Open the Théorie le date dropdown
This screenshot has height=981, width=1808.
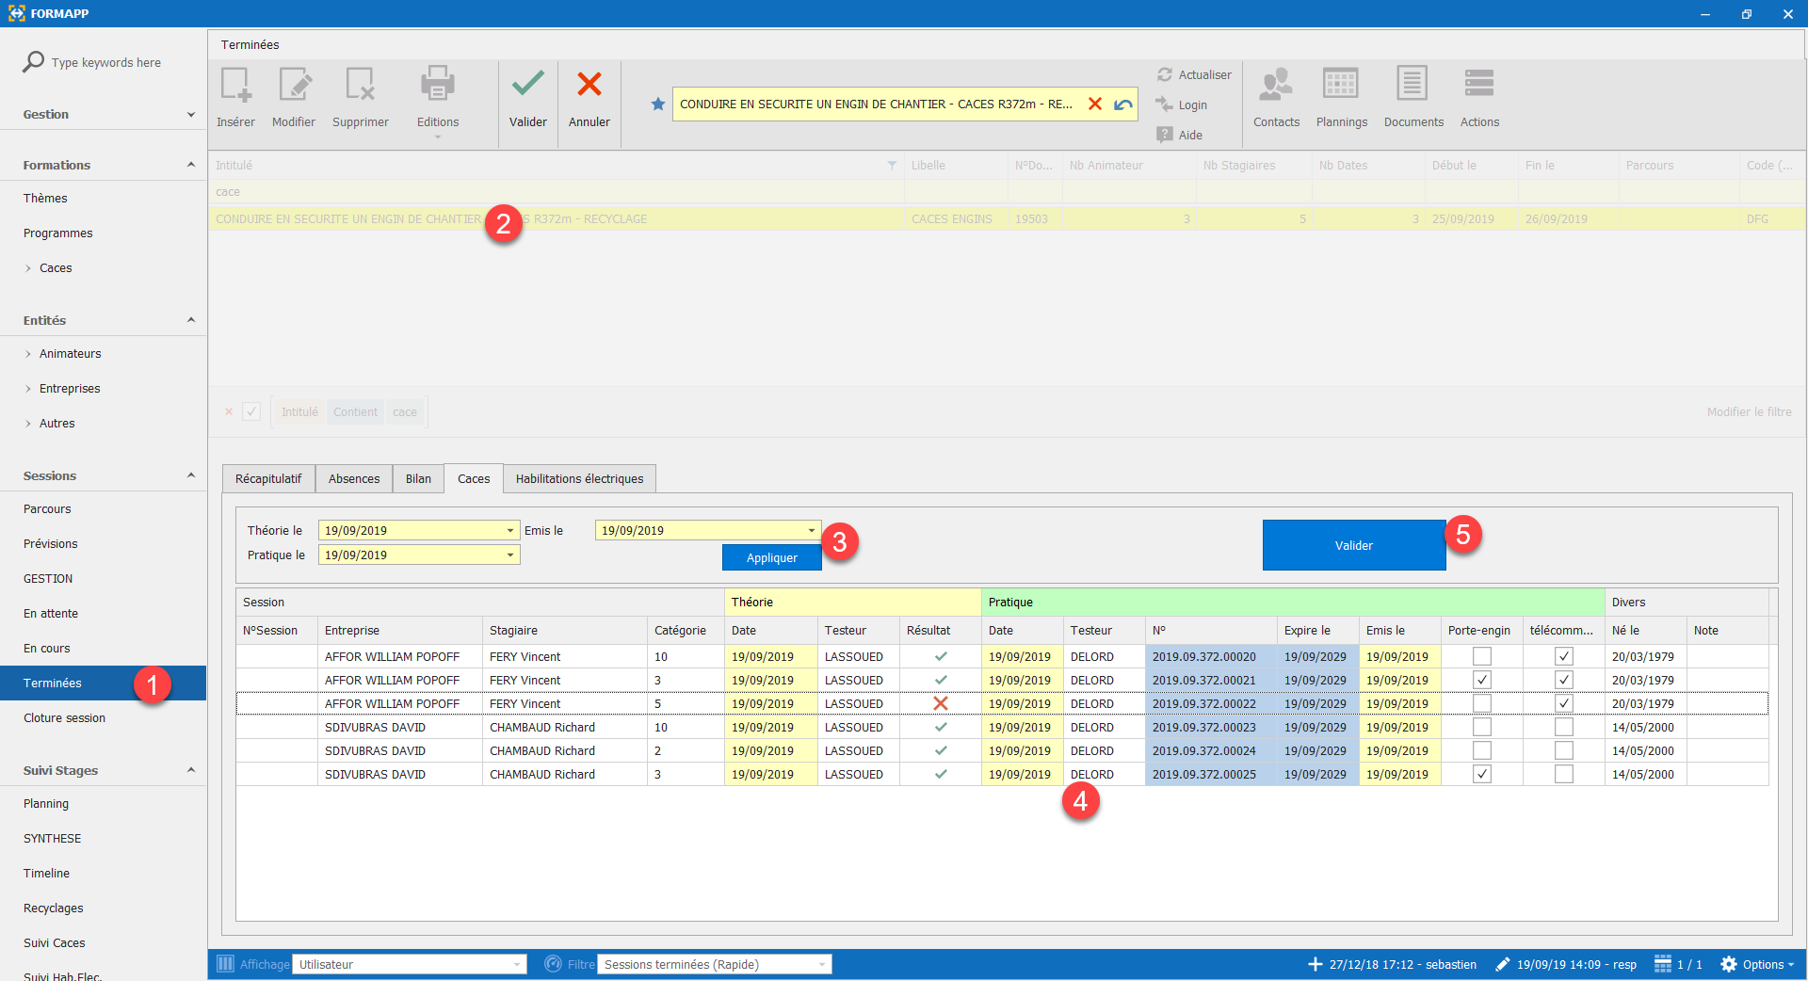pos(510,530)
